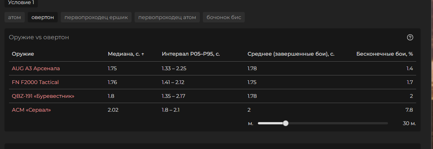This screenshot has width=433, height=149.
Task: Click the sort arrow next to Медиана
Action: (x=142, y=54)
